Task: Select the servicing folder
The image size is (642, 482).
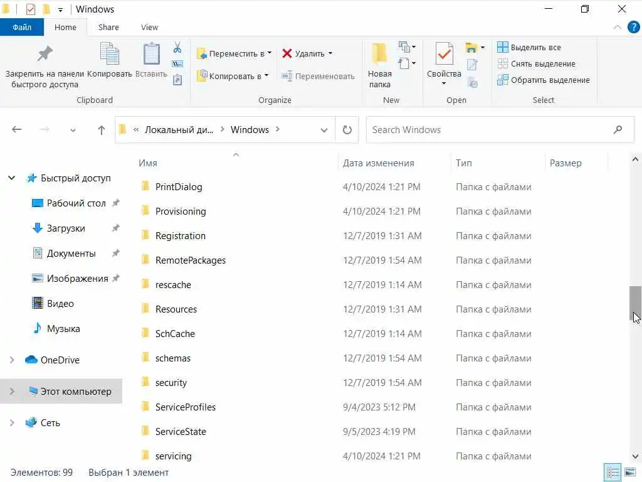Action: click(x=173, y=456)
